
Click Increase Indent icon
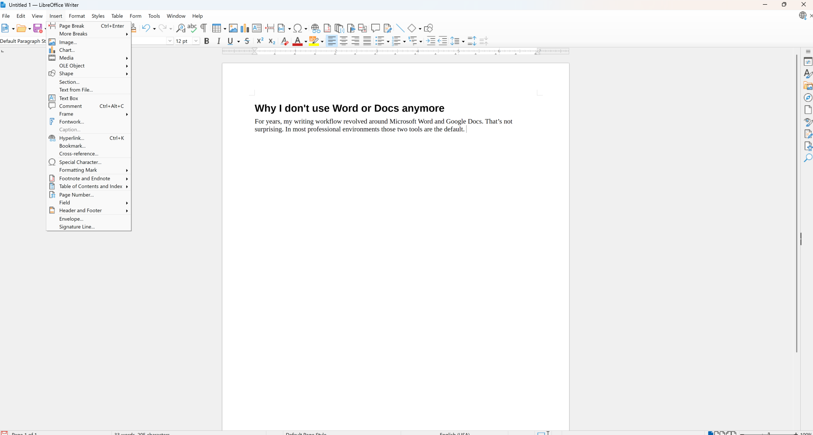[431, 41]
